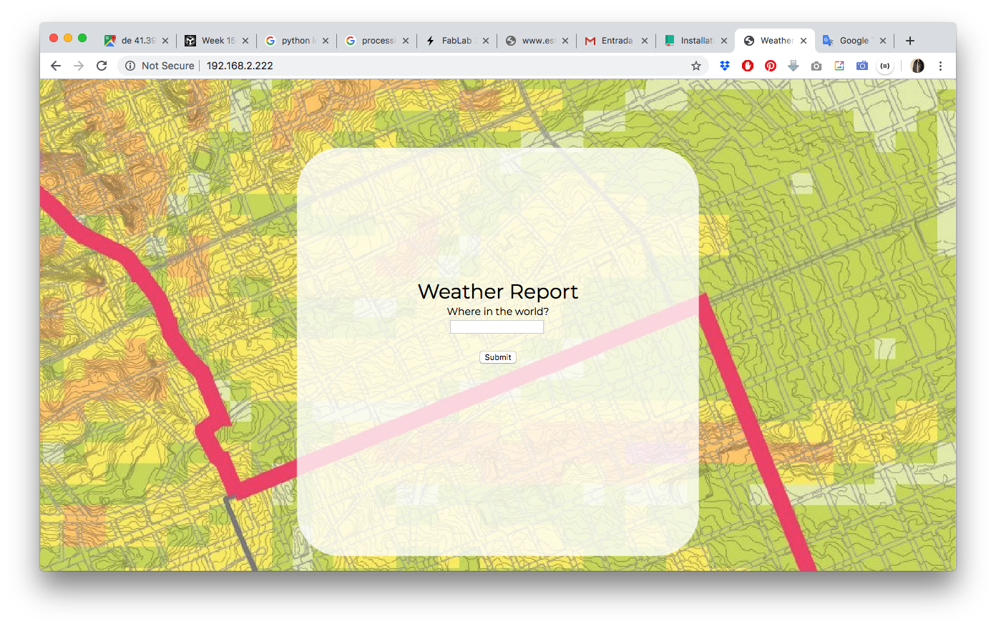The height and width of the screenshot is (628, 996).
Task: Close the active Weather tab
Action: (x=804, y=41)
